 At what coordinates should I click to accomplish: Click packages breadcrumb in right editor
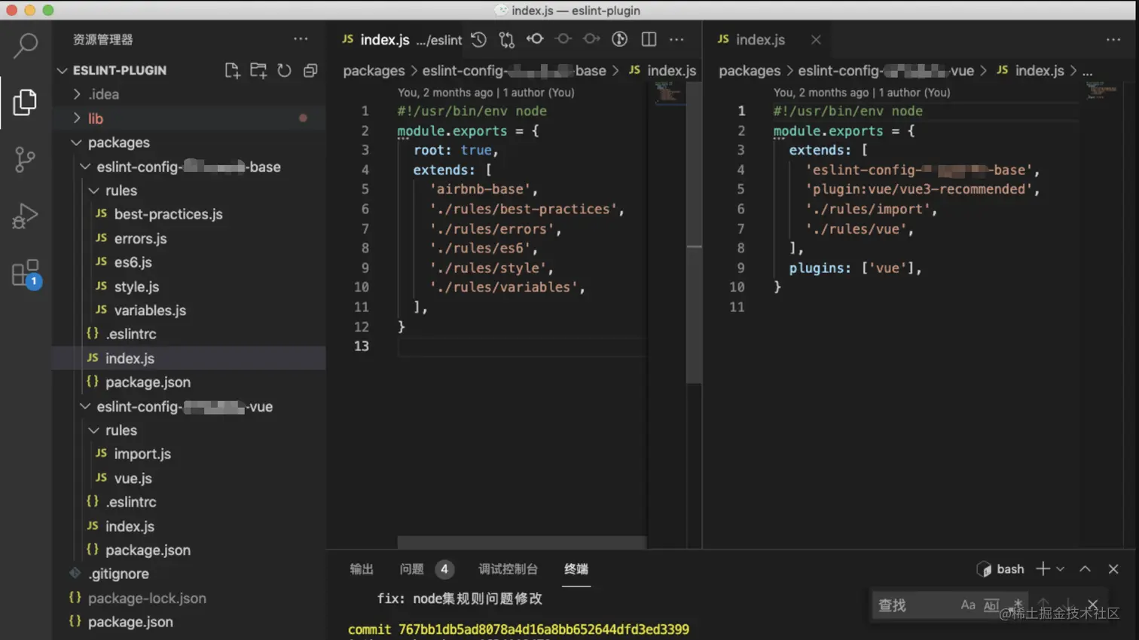750,70
